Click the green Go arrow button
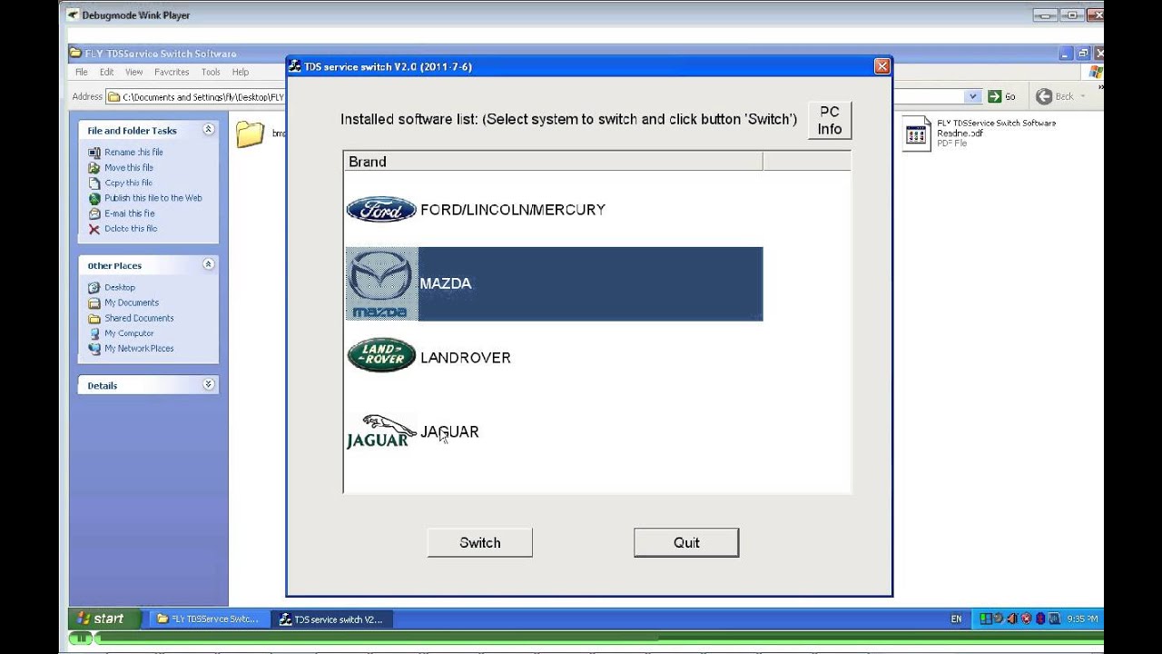 995,96
